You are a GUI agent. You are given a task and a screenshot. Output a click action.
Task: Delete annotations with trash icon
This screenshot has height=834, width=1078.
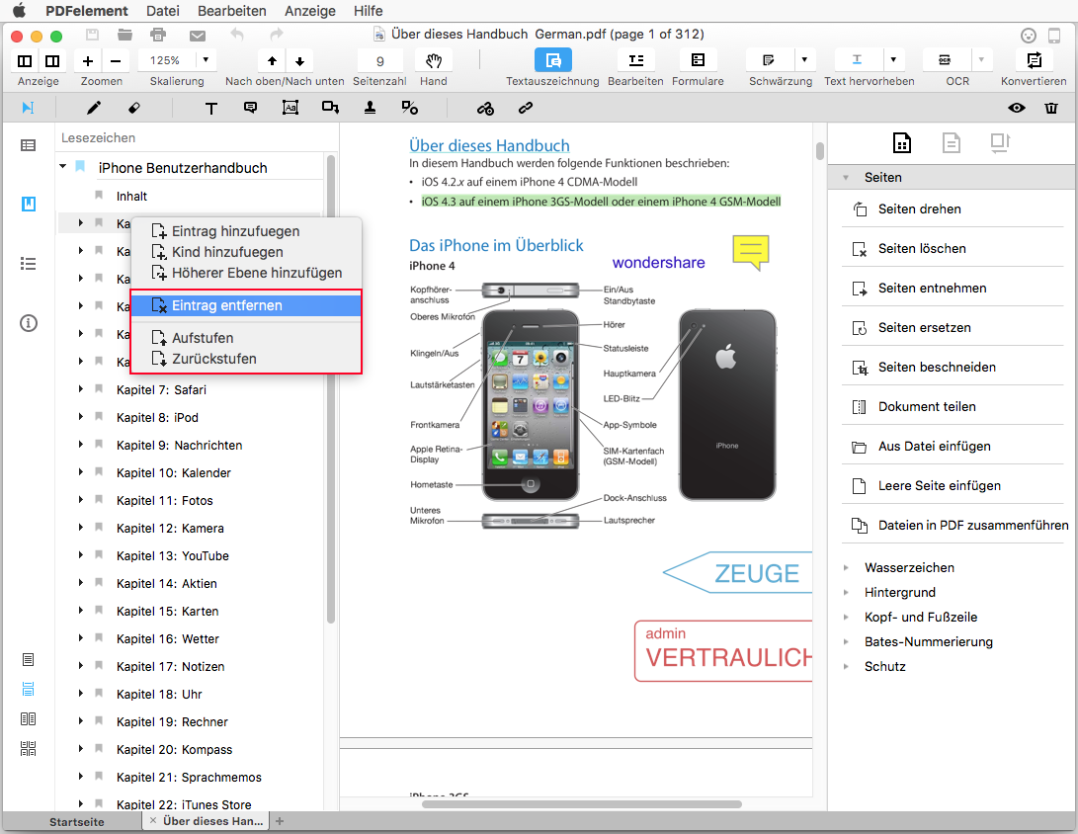pos(1051,108)
